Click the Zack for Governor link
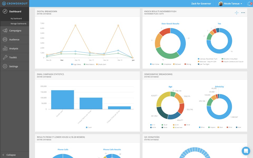Viewport: 253px width, 158px height. pos(201,3)
